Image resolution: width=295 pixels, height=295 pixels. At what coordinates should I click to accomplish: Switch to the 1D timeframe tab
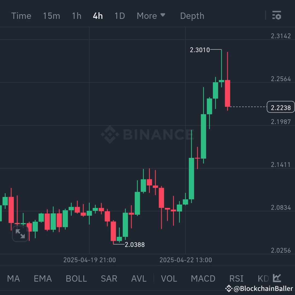tap(119, 16)
